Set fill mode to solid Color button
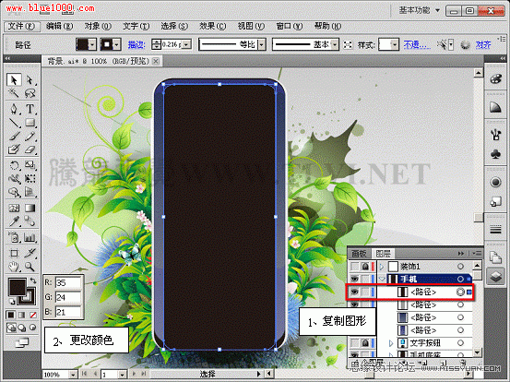Viewport: 510px width, 382px height. click(10, 315)
